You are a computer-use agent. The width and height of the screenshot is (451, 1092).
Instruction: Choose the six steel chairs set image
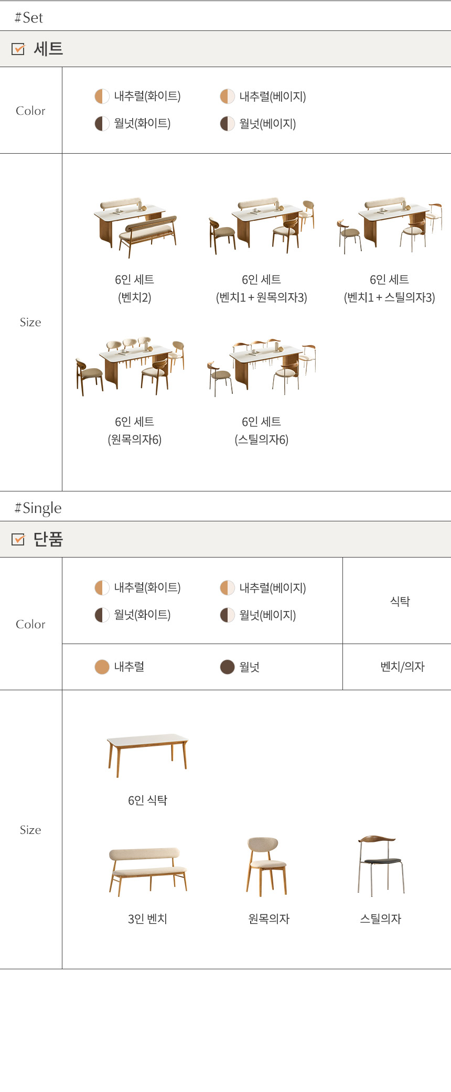point(262,366)
